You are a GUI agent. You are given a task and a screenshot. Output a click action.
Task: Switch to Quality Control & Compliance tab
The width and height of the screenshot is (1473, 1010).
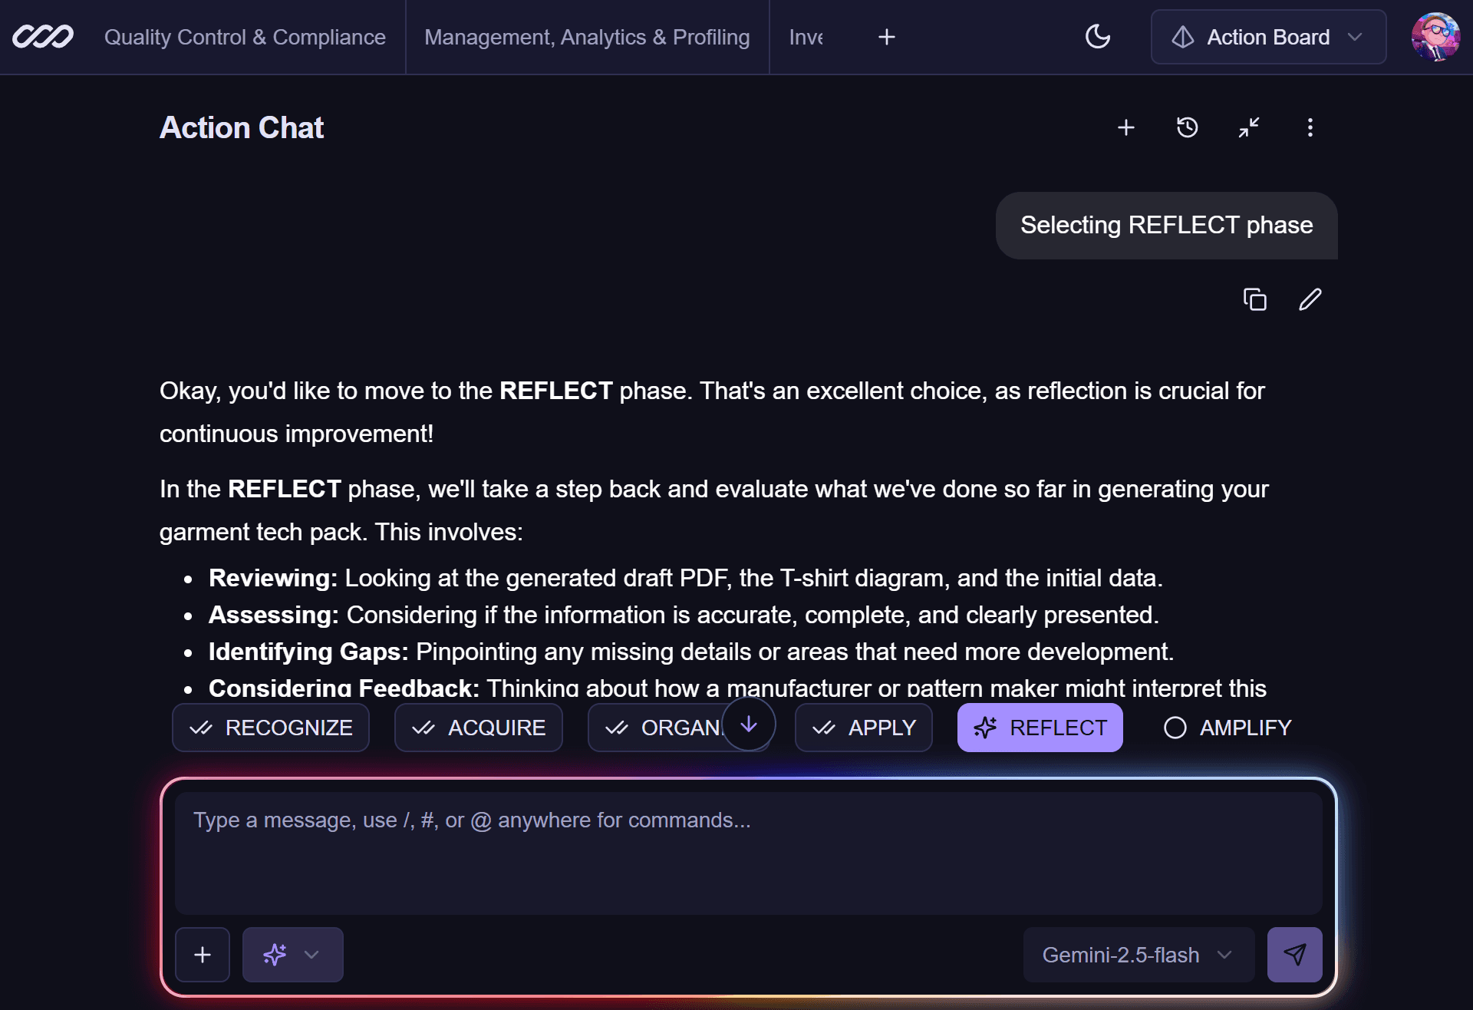tap(245, 37)
